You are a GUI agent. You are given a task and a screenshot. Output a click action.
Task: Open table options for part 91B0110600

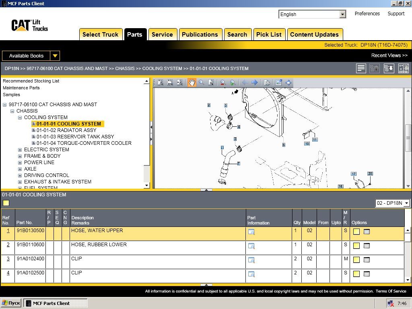pos(367,246)
